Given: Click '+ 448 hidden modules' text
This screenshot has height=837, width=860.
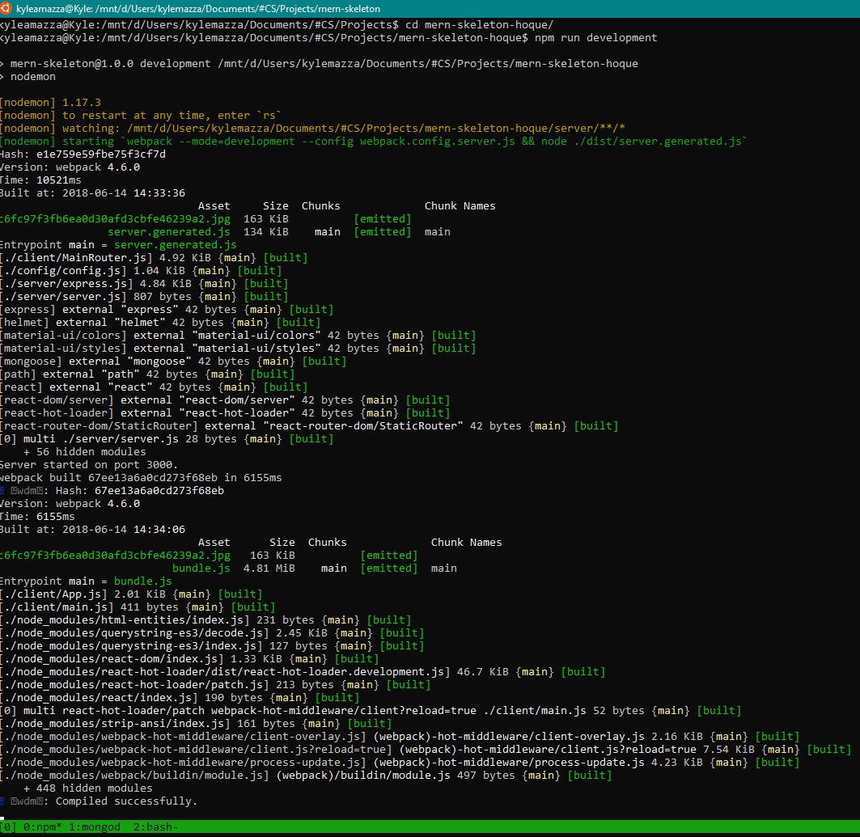Looking at the screenshot, I should tap(88, 788).
